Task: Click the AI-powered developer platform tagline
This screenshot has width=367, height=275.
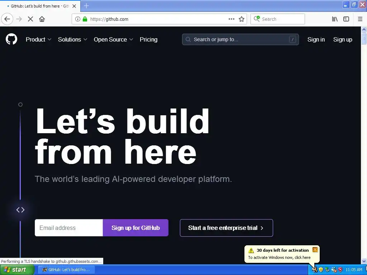Action: pos(133,179)
